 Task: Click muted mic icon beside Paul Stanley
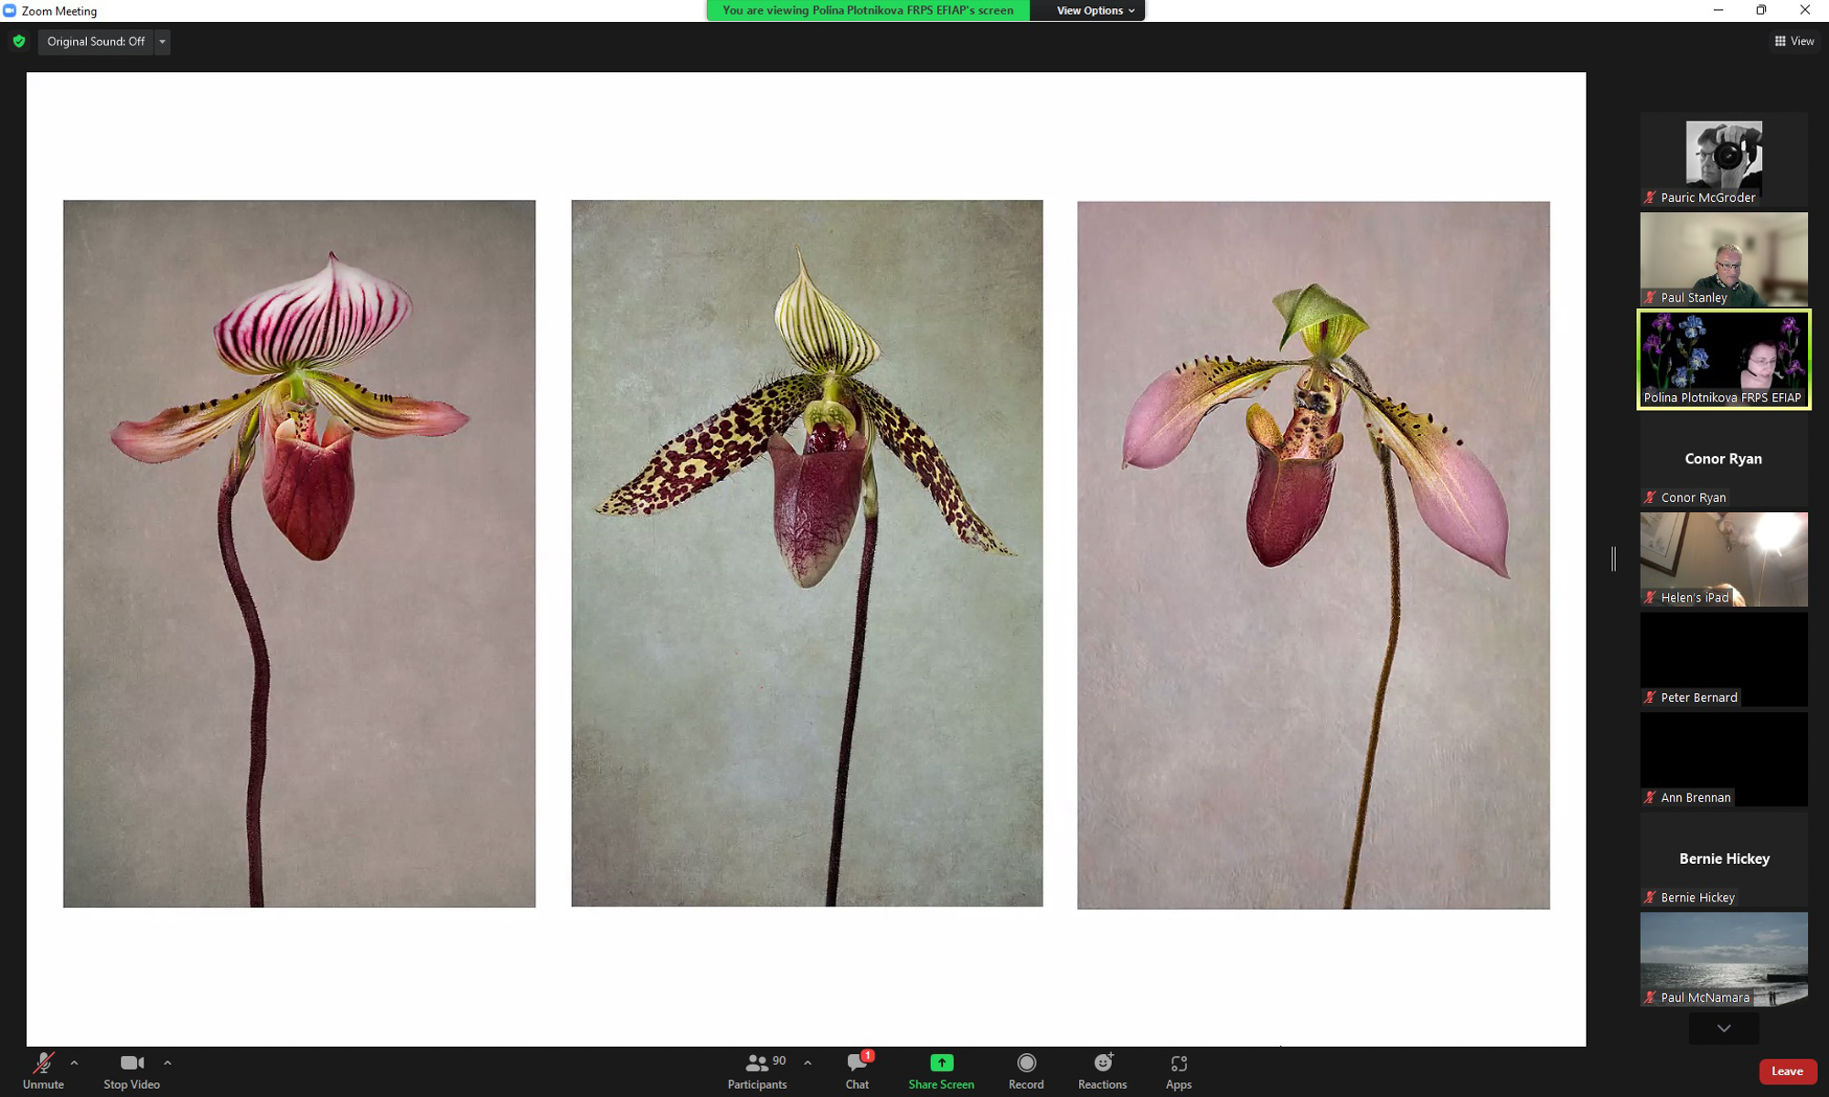tap(1651, 297)
